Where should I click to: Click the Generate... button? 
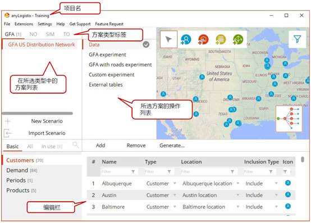click(172, 145)
